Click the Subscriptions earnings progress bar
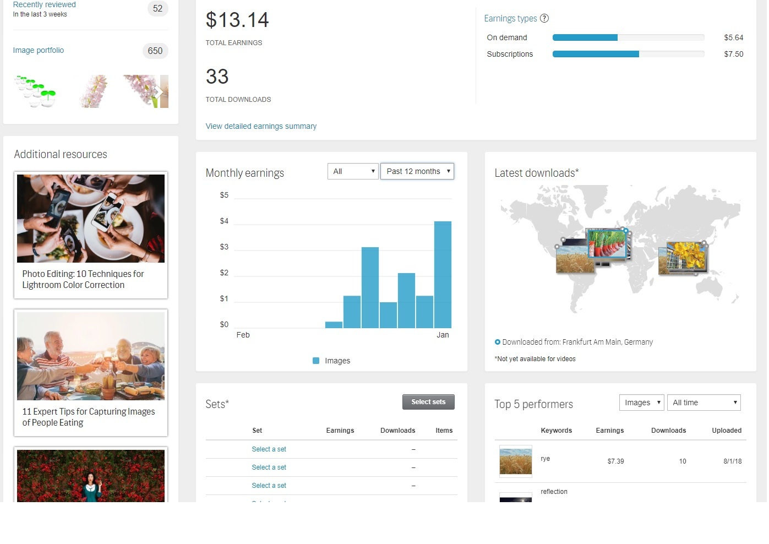Viewport: 769px width, 544px height. click(x=628, y=54)
